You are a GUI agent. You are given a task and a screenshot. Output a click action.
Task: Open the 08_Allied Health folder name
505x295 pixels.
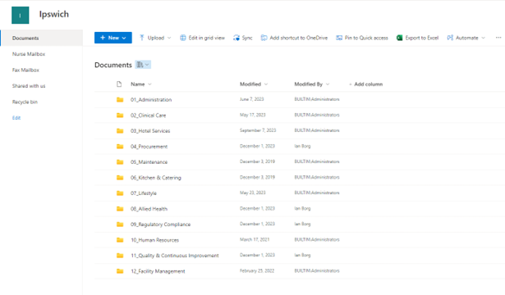(149, 209)
